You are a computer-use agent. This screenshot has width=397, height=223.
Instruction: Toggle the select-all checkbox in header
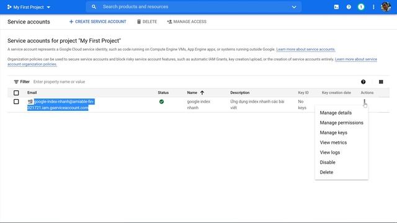[x=16, y=93]
